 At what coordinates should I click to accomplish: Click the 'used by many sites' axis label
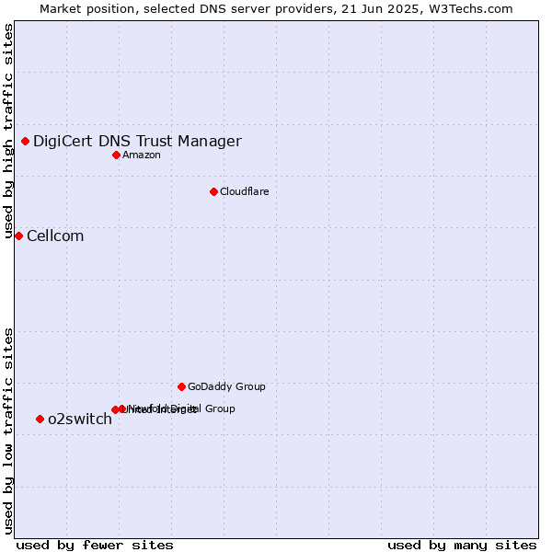pyautogui.click(x=462, y=545)
